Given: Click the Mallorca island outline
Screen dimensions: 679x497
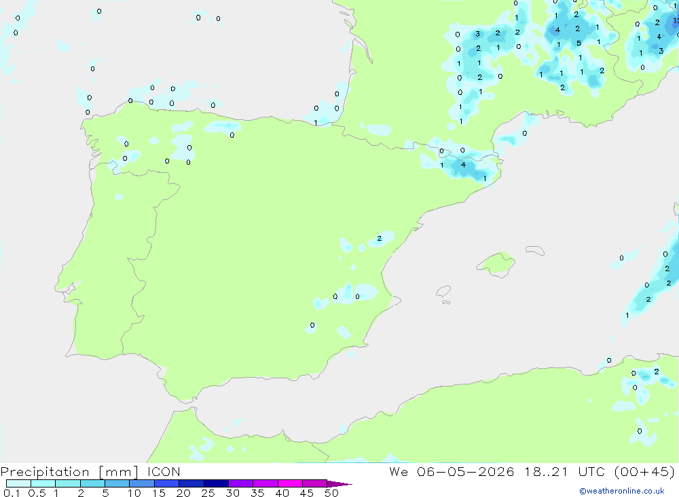Looking at the screenshot, I should tap(496, 264).
